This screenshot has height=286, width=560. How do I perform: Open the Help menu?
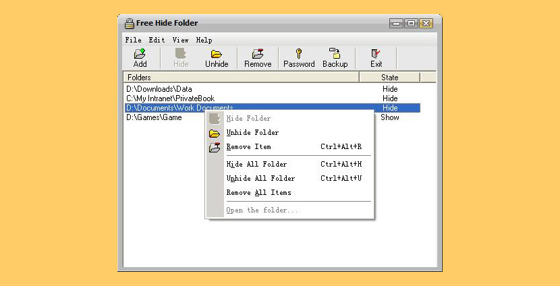pyautogui.click(x=204, y=40)
